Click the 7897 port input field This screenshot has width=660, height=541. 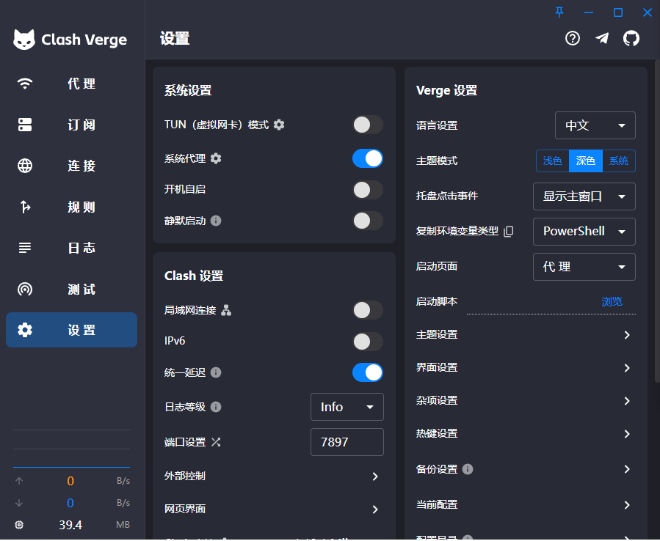[x=347, y=442]
